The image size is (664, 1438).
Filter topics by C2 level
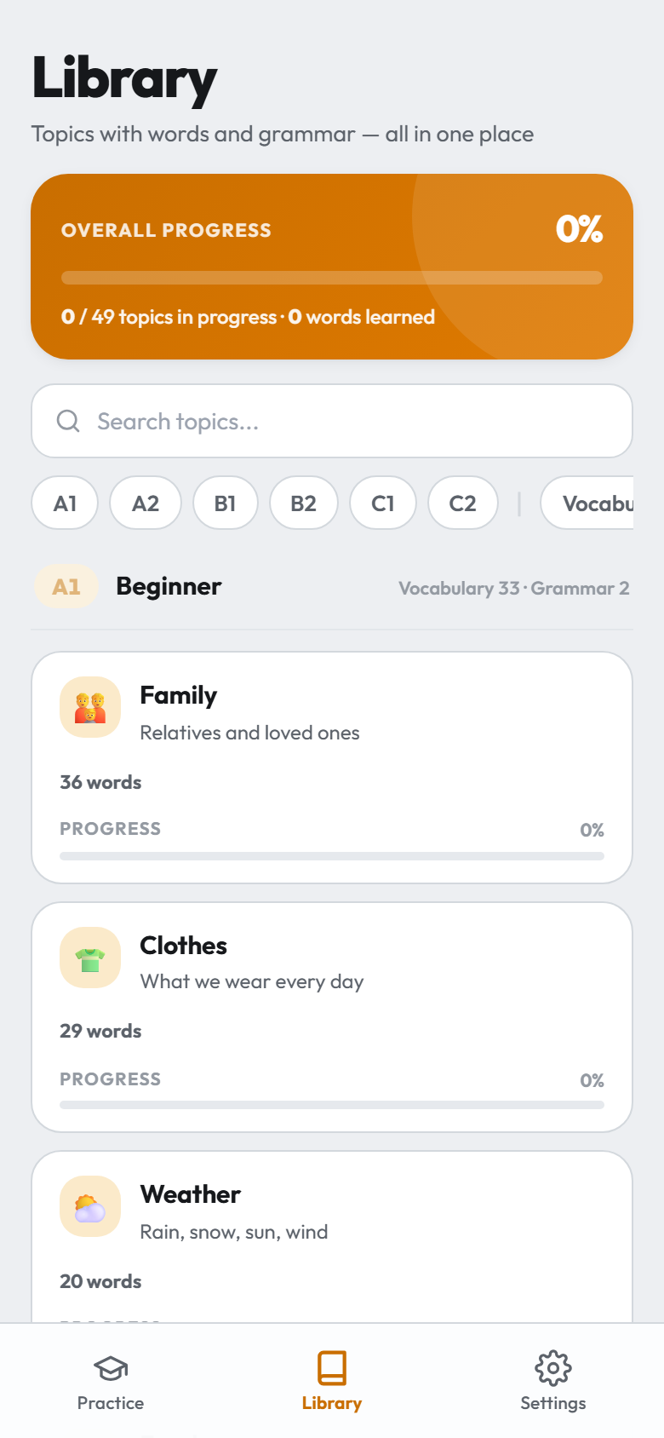(463, 503)
